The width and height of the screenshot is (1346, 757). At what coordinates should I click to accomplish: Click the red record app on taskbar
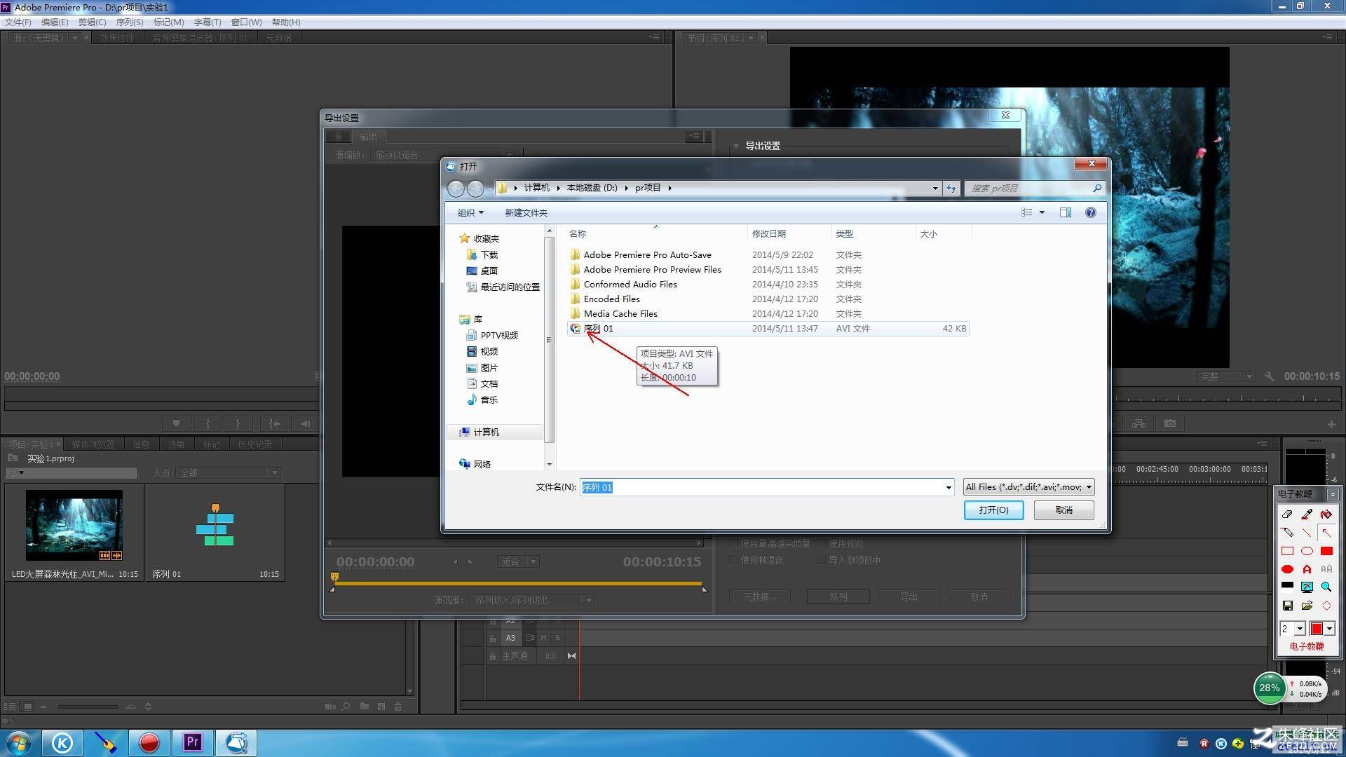[x=149, y=742]
